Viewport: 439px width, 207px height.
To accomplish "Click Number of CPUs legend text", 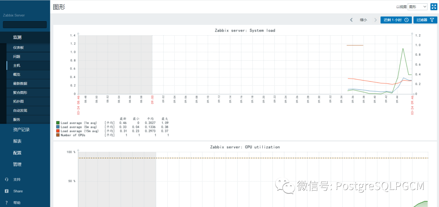I will pyautogui.click(x=73, y=135).
